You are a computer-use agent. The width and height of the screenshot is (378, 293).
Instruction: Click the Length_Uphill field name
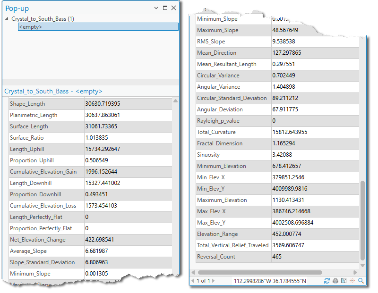pos(27,149)
